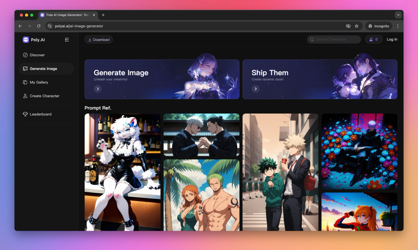Click the Generate Image sidebar icon
Screen dimensions: 418x250
click(25, 68)
